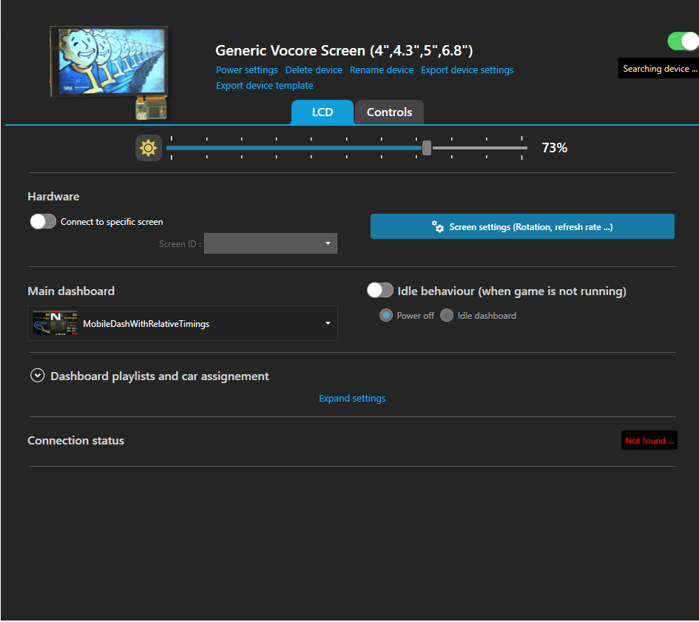
Task: Click the MobileDashWithRelativeTimings dashboard preview thumbnail
Action: 55,323
